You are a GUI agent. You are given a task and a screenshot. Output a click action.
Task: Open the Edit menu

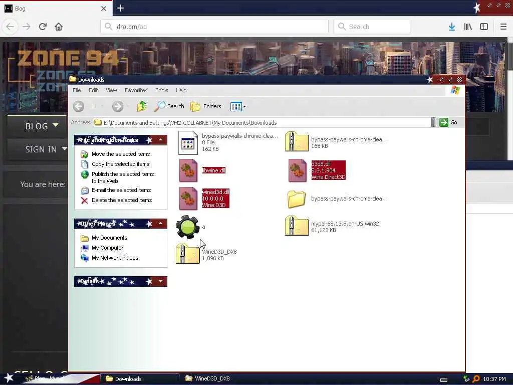[x=93, y=90]
